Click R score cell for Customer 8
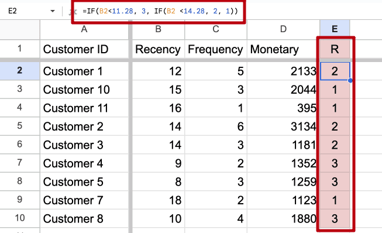This screenshot has width=382, height=233. pos(335,218)
